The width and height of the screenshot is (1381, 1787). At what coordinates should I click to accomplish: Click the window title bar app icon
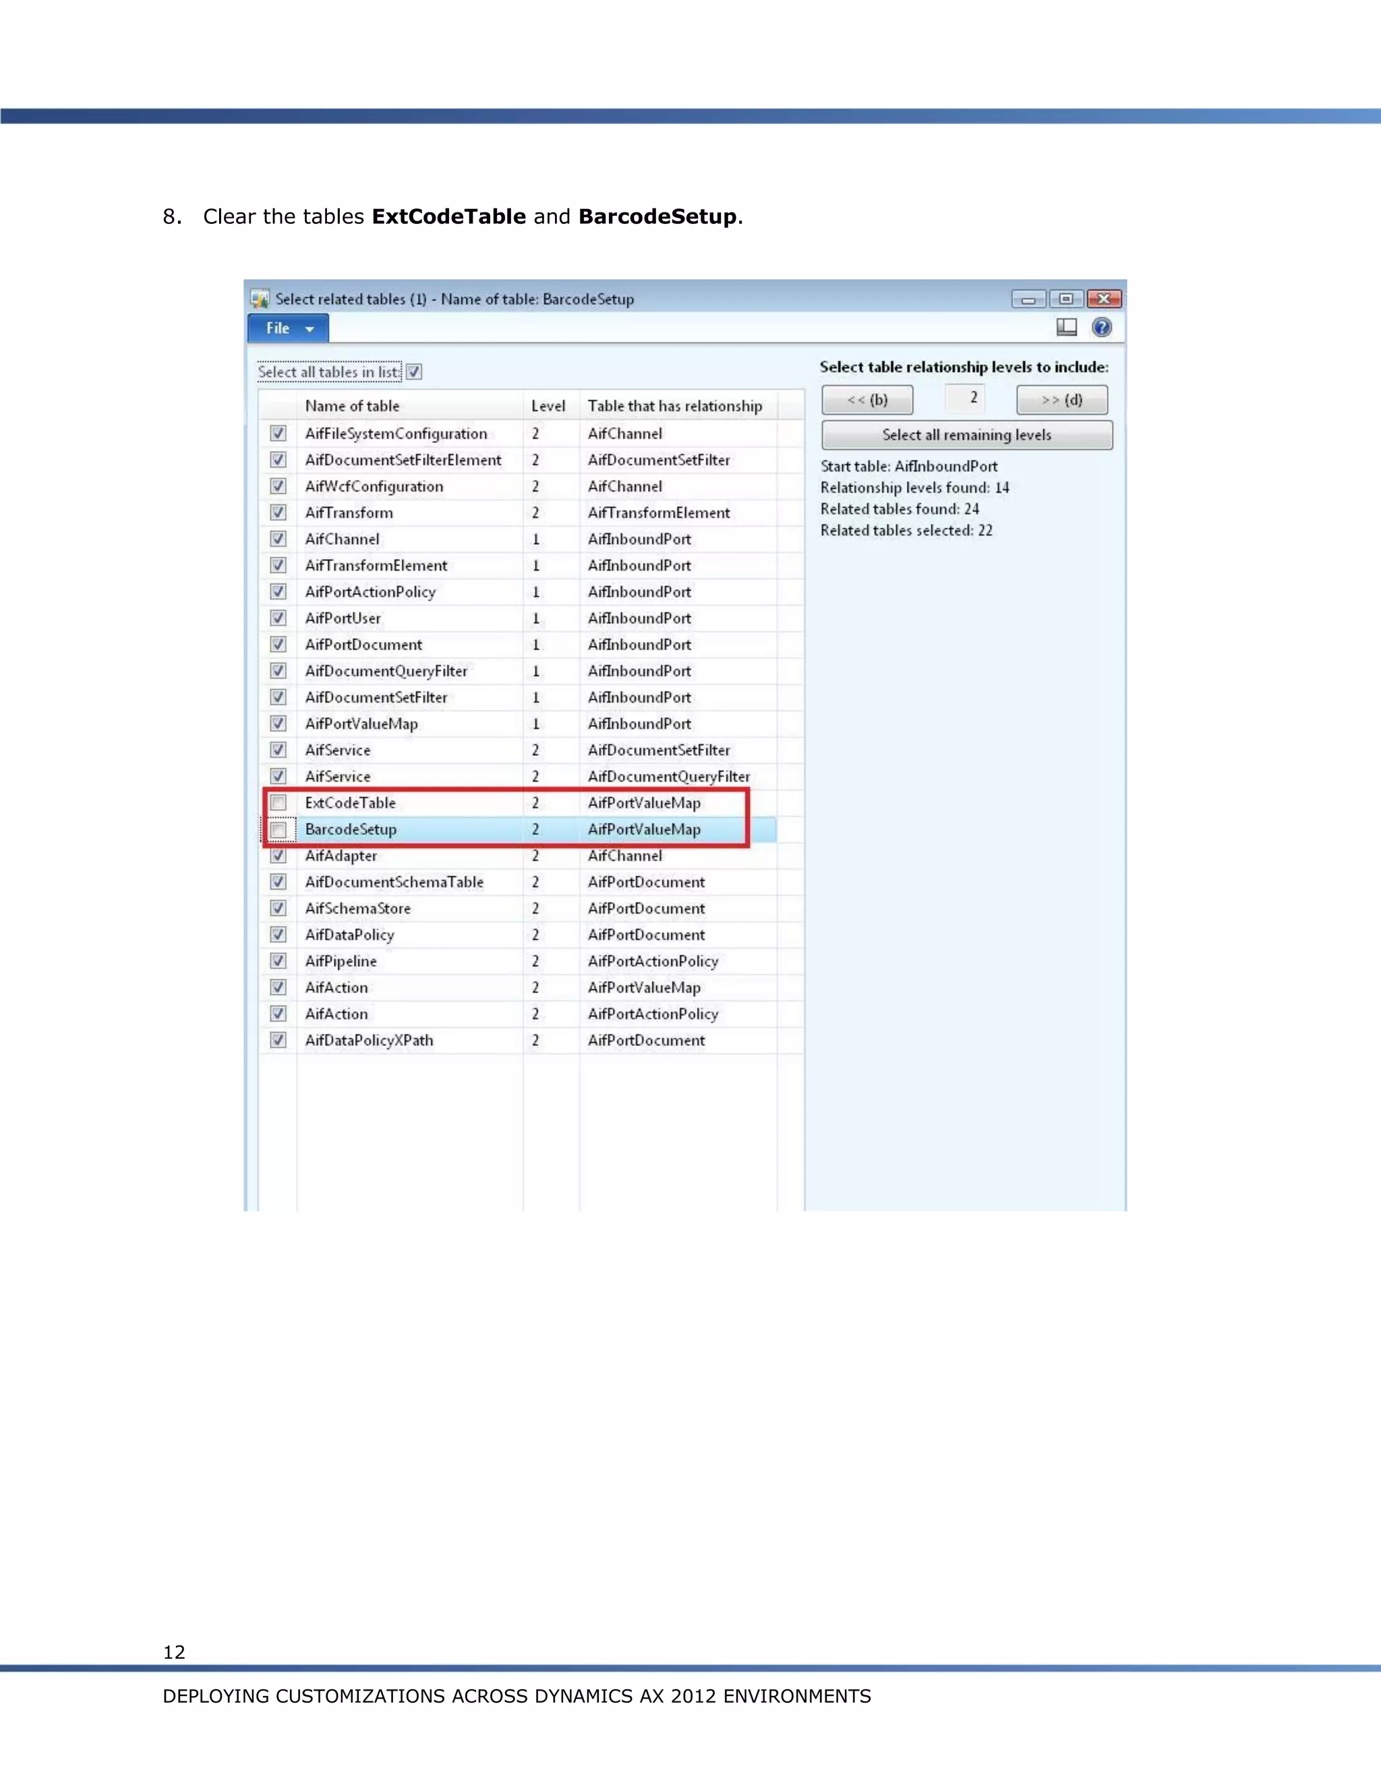coord(260,299)
